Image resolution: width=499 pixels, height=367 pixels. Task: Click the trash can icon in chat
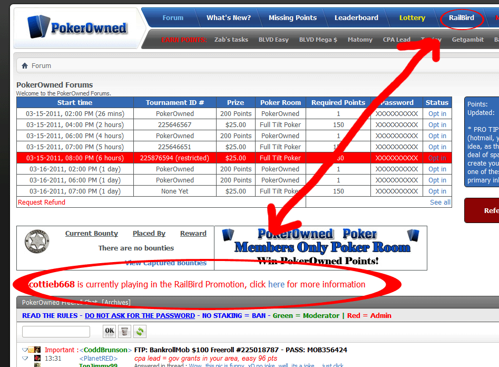click(124, 331)
